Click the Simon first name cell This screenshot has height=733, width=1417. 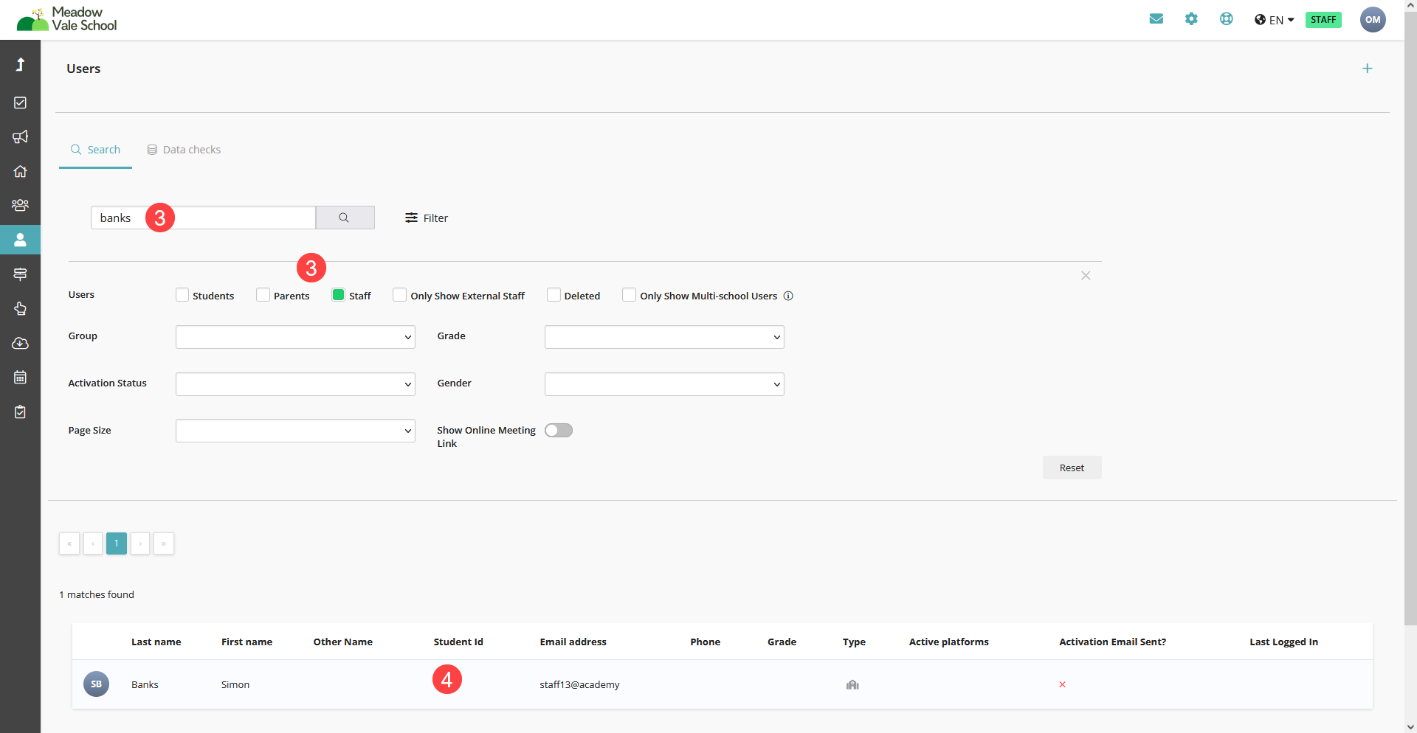235,684
